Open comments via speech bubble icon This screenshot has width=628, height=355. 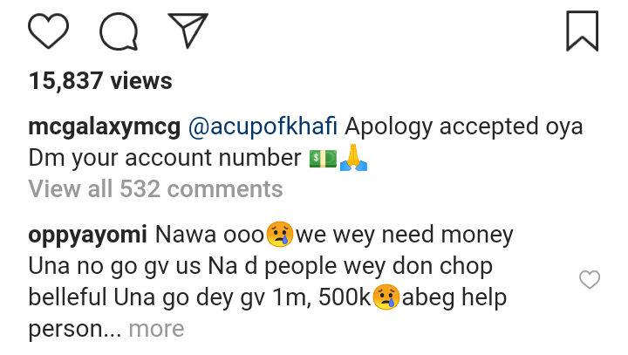click(119, 31)
